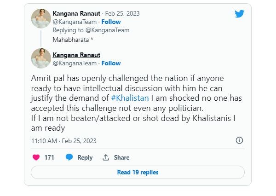Open the tweet info icon
The image size is (276, 196).
click(239, 140)
